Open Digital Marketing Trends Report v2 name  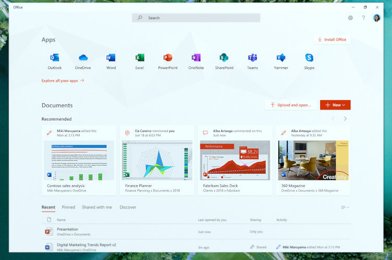pyautogui.click(x=87, y=245)
